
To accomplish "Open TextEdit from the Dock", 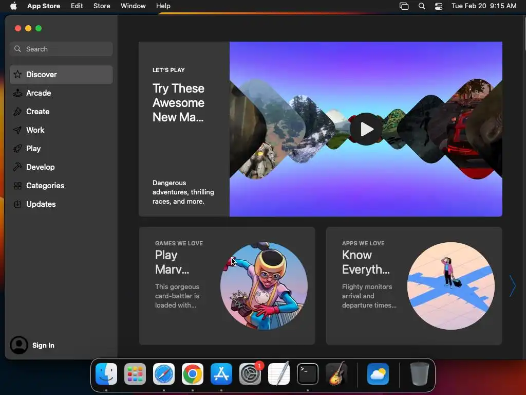I will pyautogui.click(x=279, y=373).
